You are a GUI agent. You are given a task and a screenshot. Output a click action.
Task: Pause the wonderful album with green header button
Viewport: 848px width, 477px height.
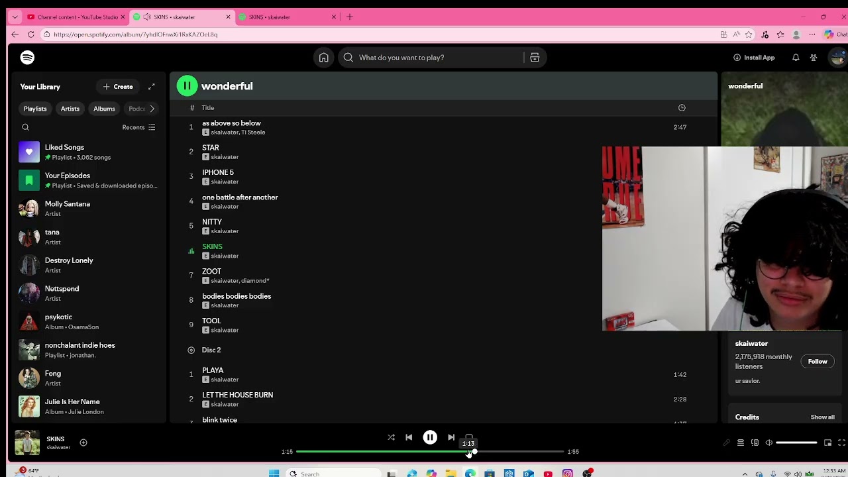pos(187,85)
